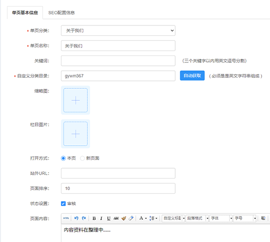
Task: Toggle italic formatting in the editor
Action: coord(101,218)
